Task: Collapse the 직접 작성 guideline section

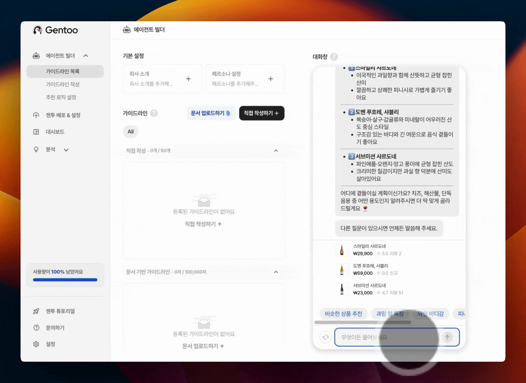Action: (x=276, y=151)
